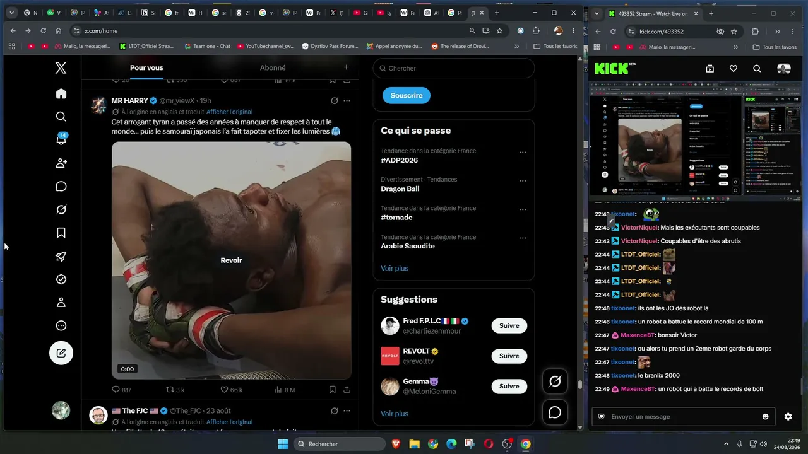Expand hidden bookmarks in x.com window

pyautogui.click(x=516, y=46)
